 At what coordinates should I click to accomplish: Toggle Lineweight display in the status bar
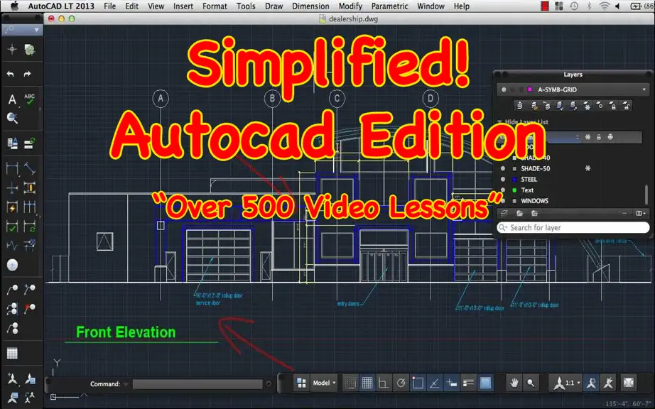click(x=468, y=383)
